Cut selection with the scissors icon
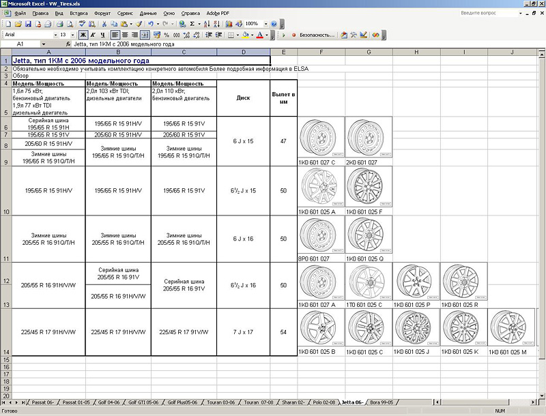 coord(104,24)
